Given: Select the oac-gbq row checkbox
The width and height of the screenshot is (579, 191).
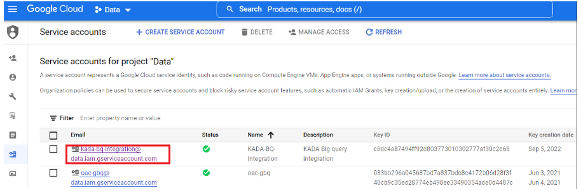Looking at the screenshot, I should tap(53, 173).
